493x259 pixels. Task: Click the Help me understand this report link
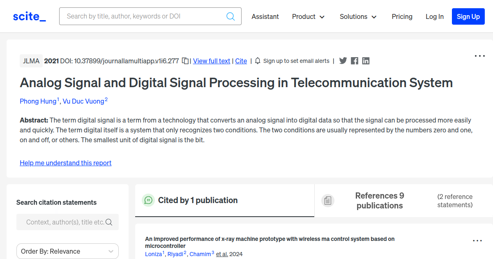pyautogui.click(x=66, y=163)
